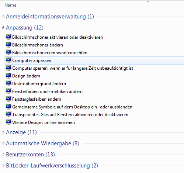Expand the Benutzerkonten group arrow

pyautogui.click(x=3, y=155)
